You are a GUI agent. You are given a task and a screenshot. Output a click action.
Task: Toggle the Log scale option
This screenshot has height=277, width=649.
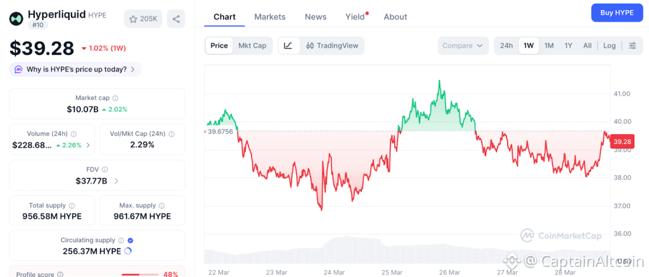coord(609,46)
